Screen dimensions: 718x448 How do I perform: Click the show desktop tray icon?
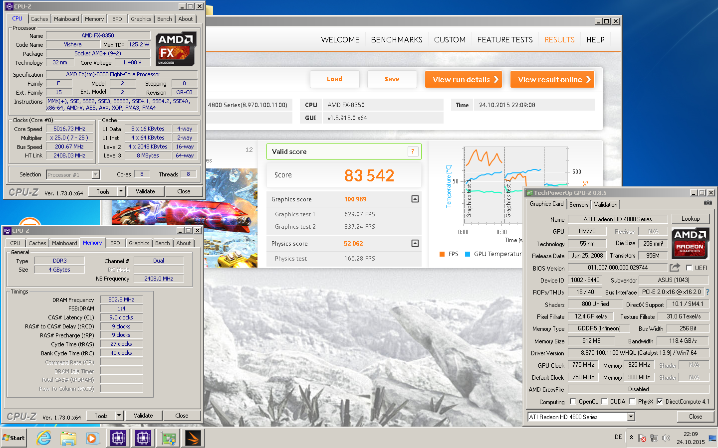(713, 439)
